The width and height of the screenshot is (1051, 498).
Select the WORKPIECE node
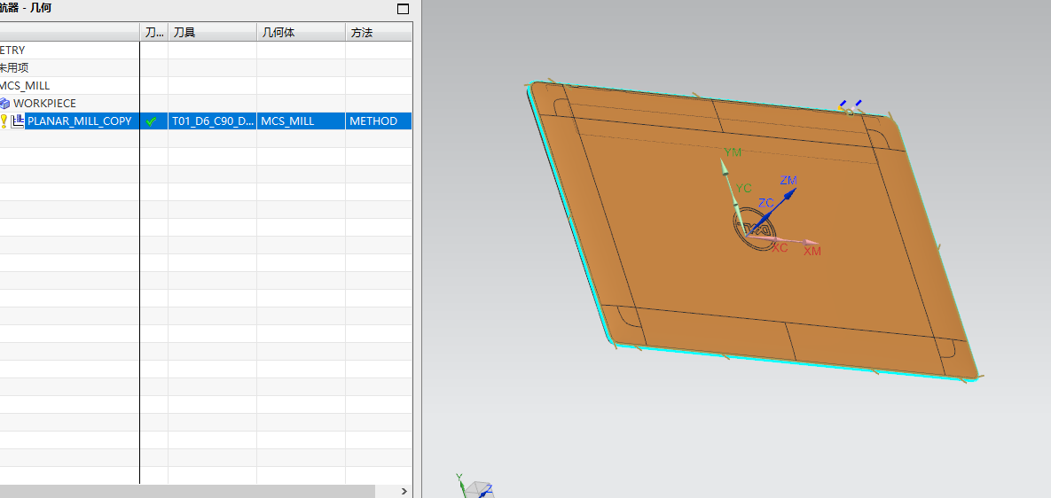[44, 103]
